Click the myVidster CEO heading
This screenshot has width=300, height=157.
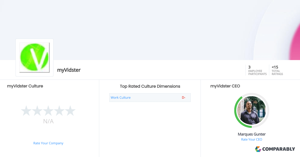(x=225, y=86)
